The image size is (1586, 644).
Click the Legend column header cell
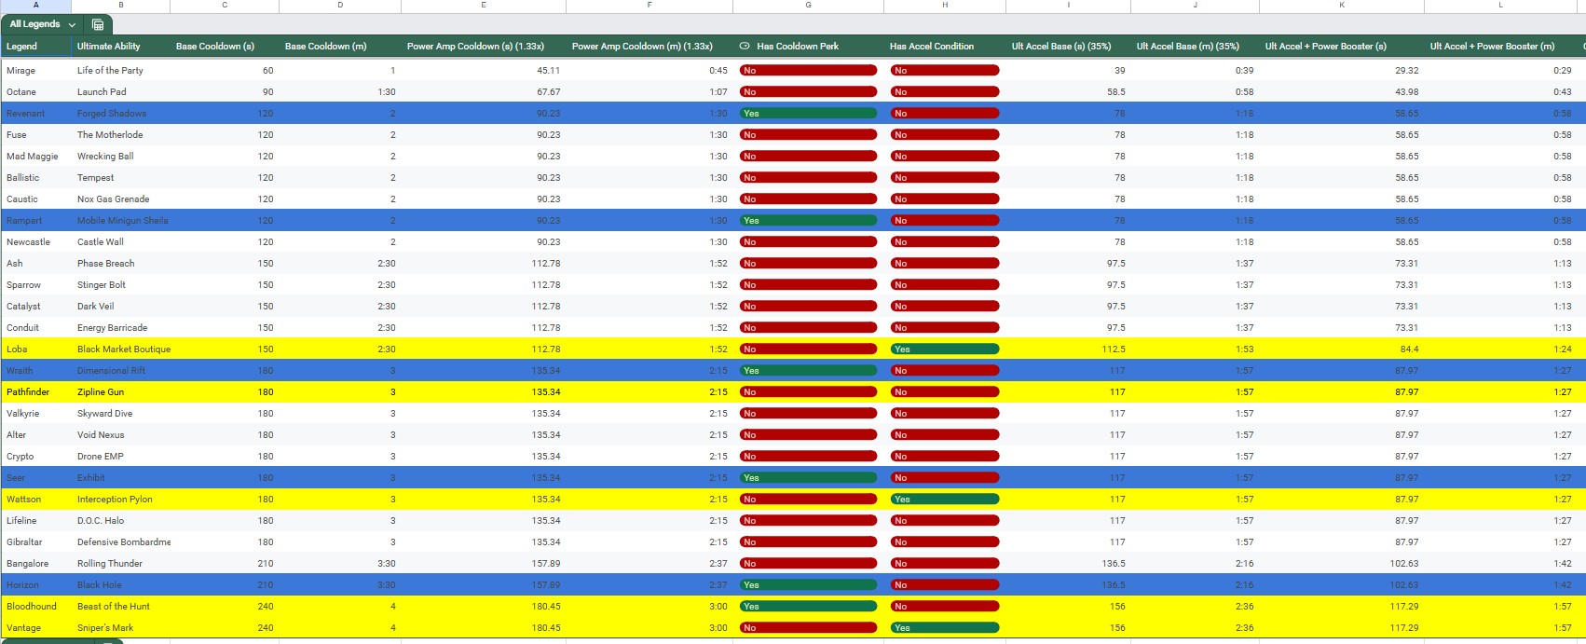click(x=35, y=46)
